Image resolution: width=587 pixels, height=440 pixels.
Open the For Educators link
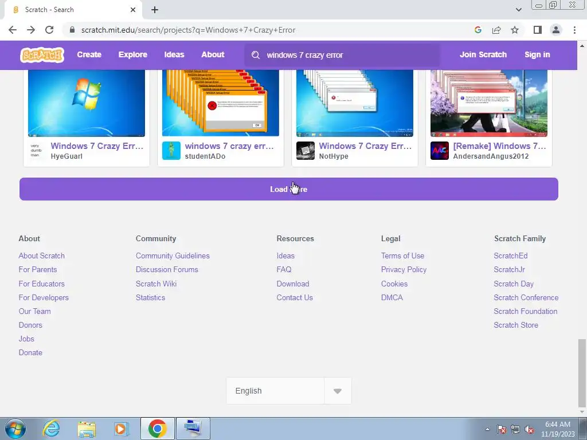pos(41,284)
